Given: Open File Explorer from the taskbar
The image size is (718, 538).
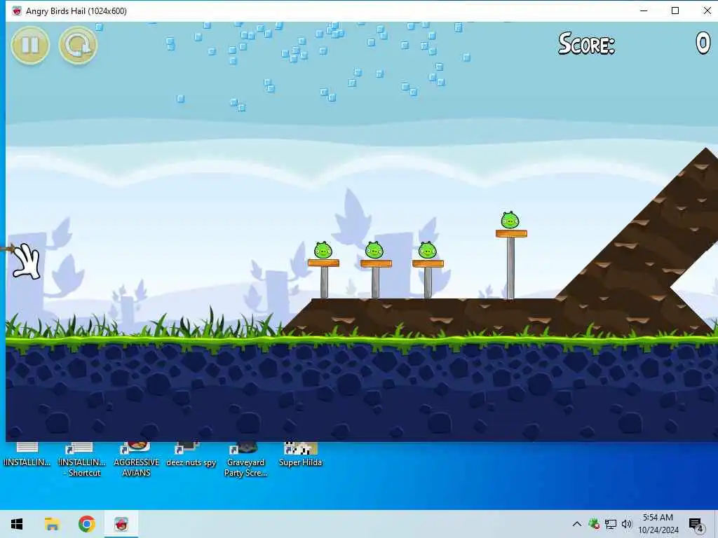Looking at the screenshot, I should click(52, 524).
